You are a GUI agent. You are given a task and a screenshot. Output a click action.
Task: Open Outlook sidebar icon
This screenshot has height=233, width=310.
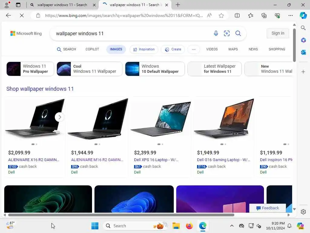tap(303, 52)
